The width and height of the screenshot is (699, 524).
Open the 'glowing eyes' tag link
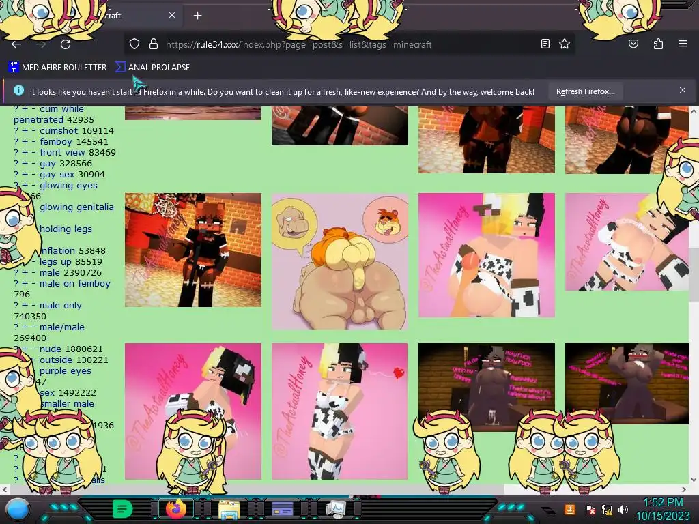[x=68, y=186]
